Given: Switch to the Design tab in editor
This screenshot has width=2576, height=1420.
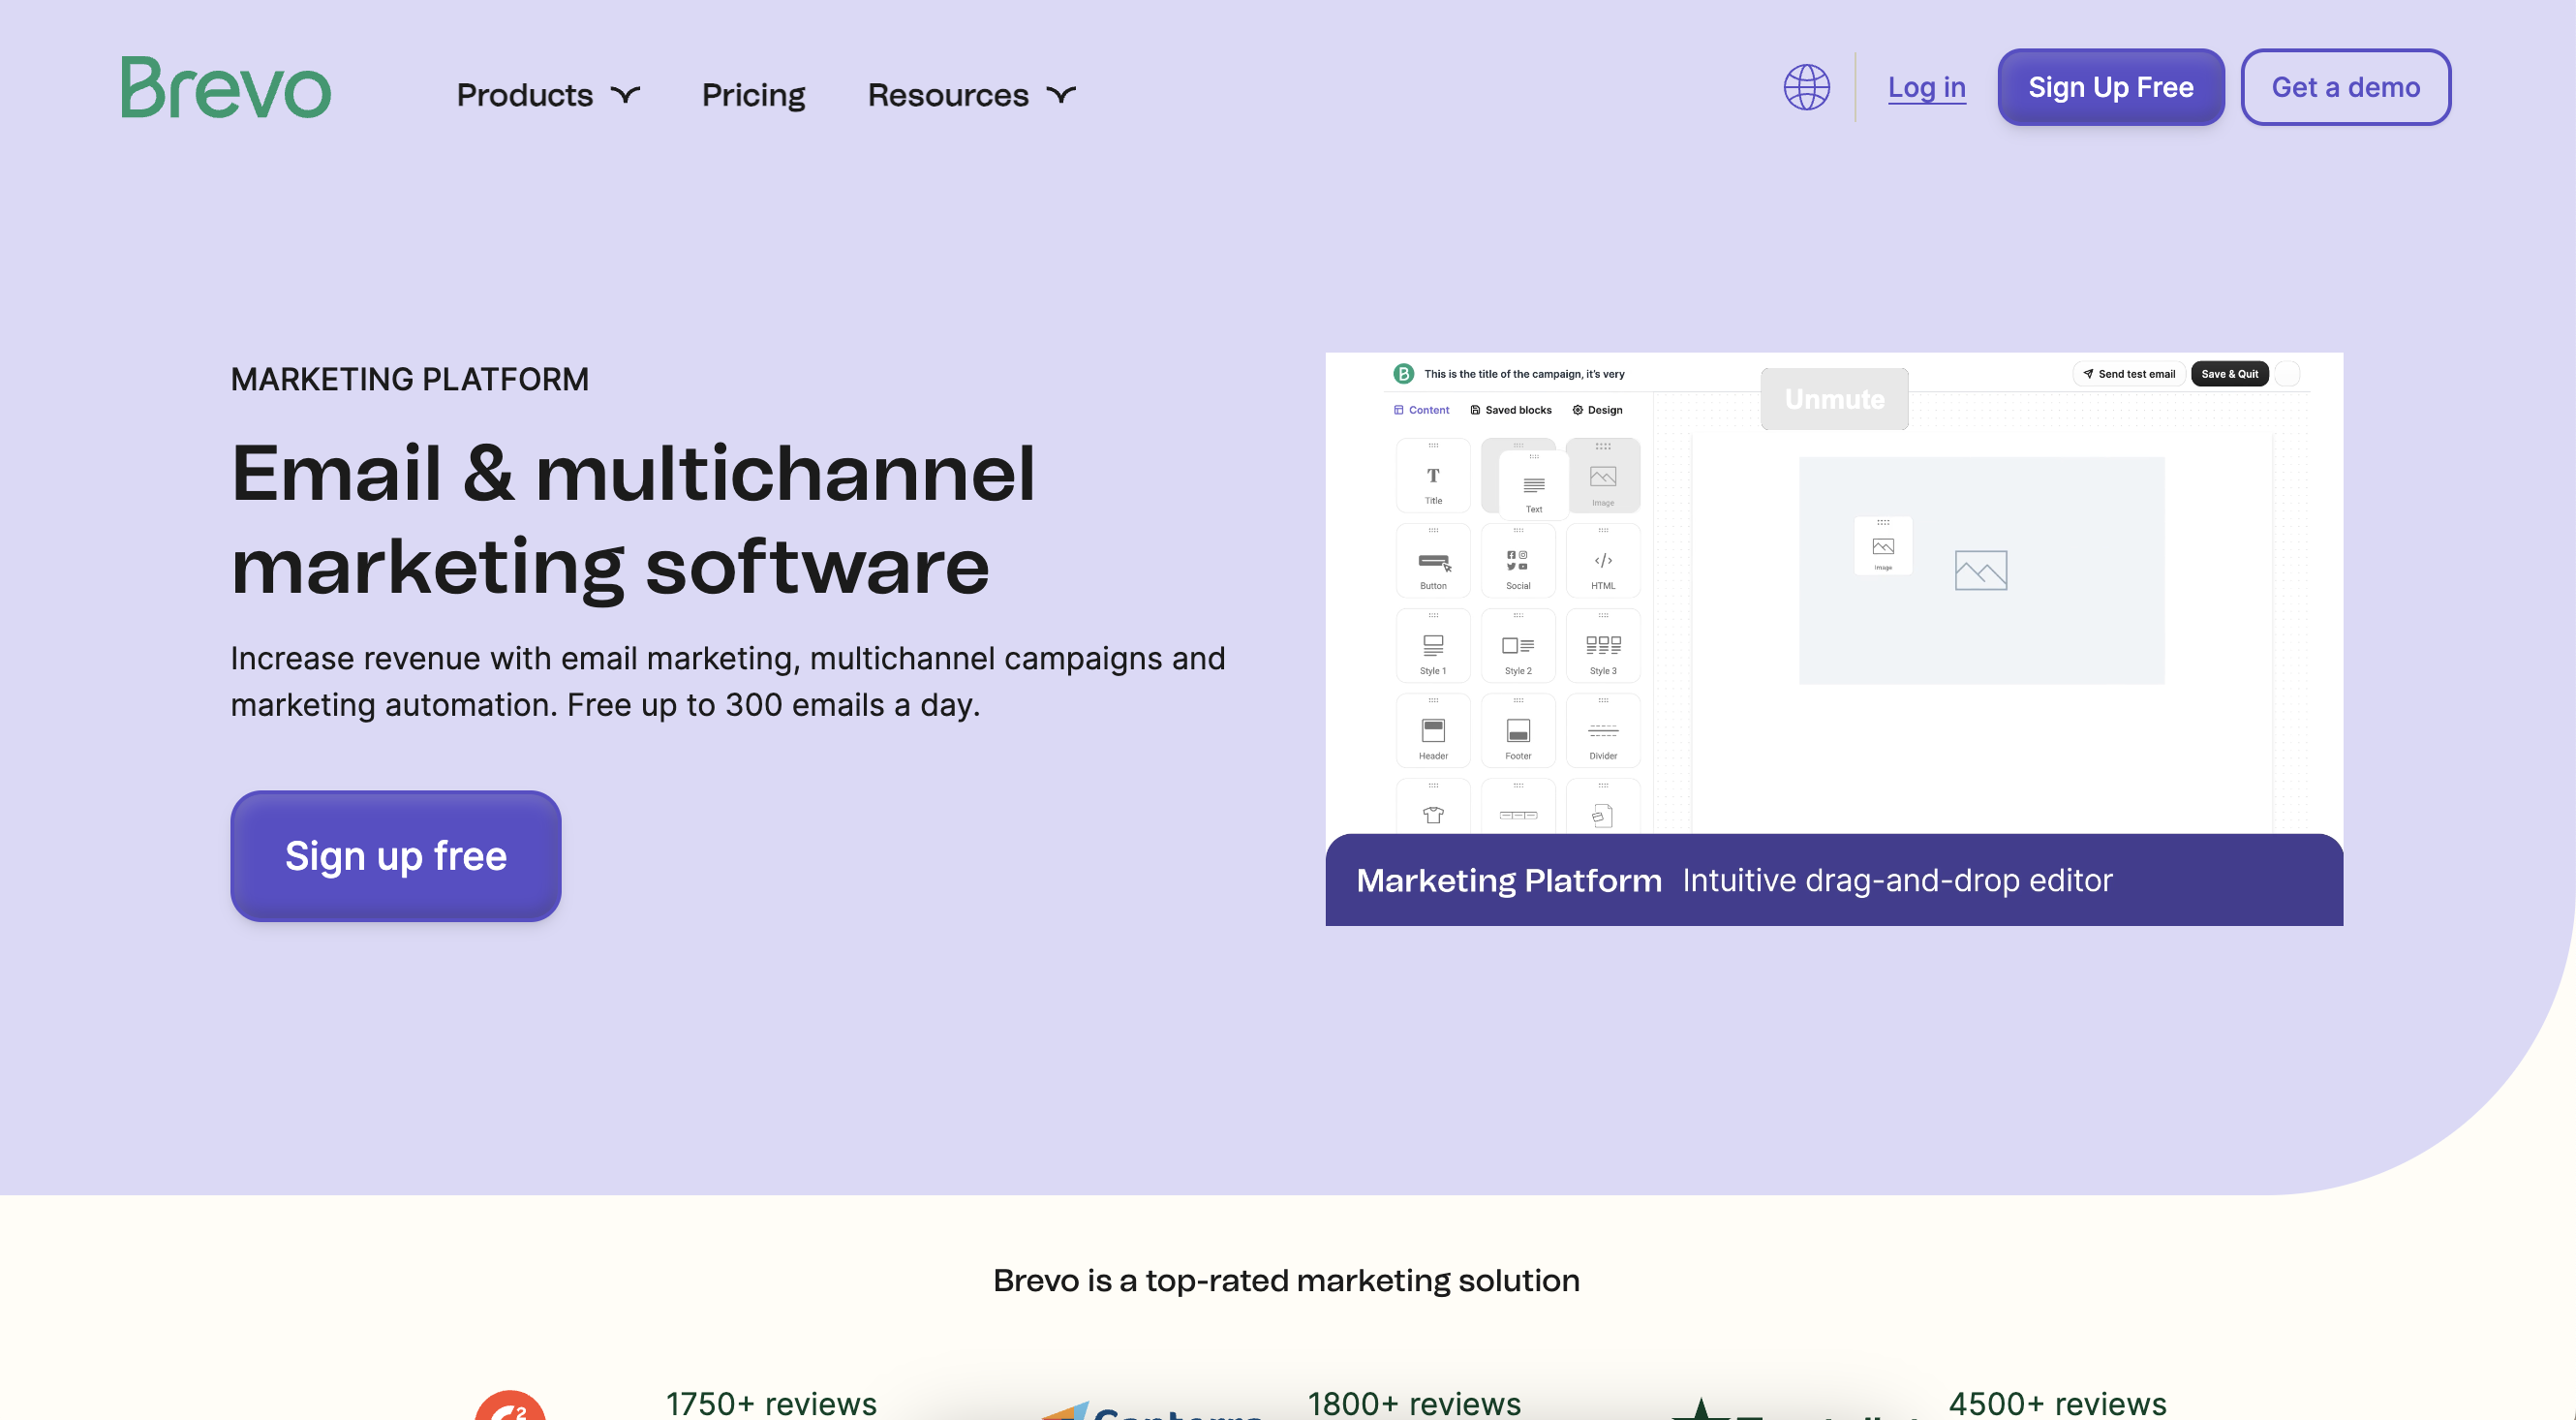Looking at the screenshot, I should point(1597,410).
